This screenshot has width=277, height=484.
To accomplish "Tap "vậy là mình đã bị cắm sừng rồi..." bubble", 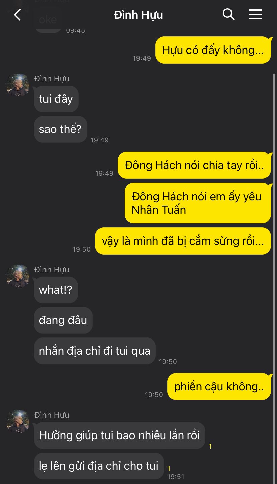I will 183,241.
